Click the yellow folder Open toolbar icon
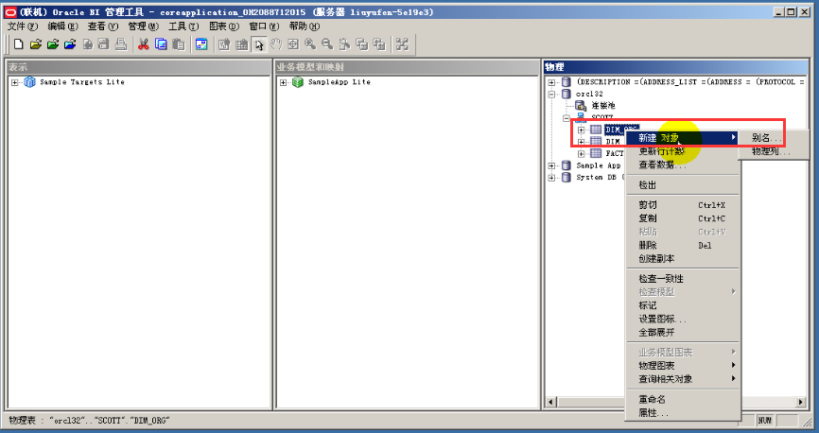Viewport: 819px width, 433px height. [36, 44]
